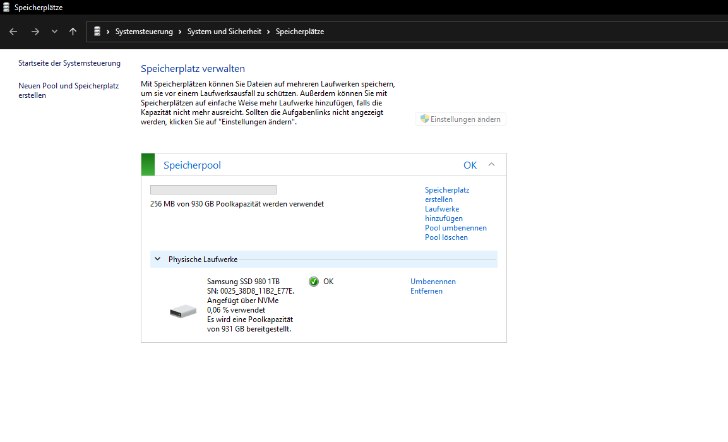This screenshot has width=728, height=442.
Task: Click Laufwerke hinzufügen link
Action: (443, 213)
